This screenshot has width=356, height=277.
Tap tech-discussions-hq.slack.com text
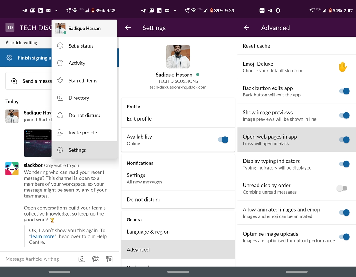(178, 87)
